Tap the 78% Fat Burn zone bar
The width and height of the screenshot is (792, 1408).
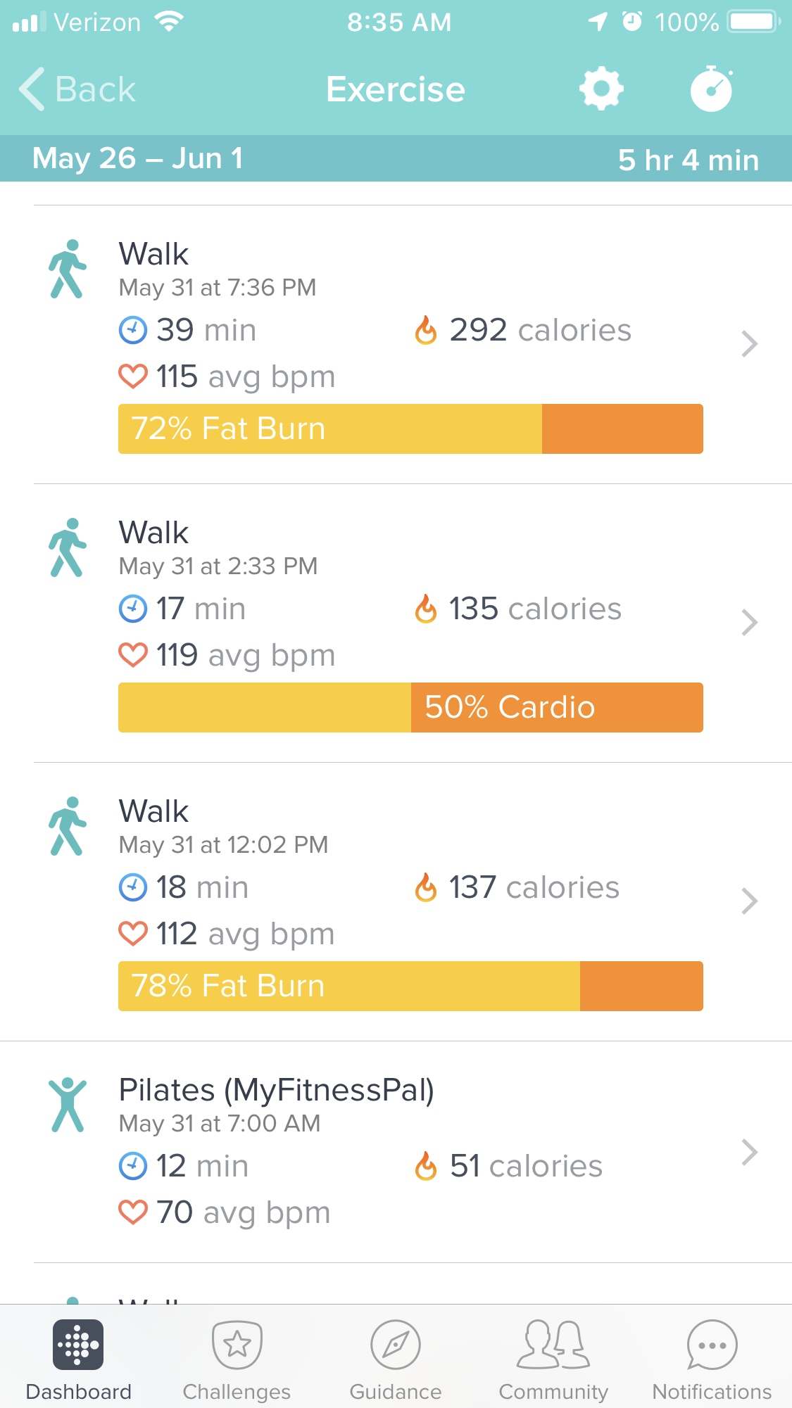pyautogui.click(x=410, y=986)
